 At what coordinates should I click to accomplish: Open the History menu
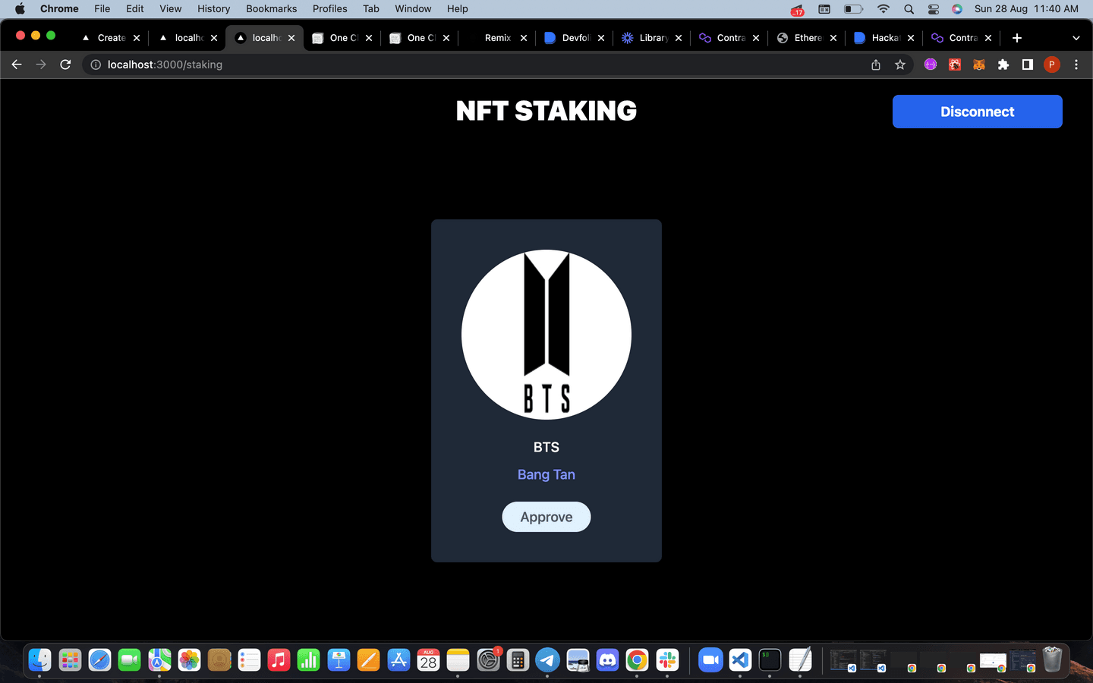coord(214,9)
